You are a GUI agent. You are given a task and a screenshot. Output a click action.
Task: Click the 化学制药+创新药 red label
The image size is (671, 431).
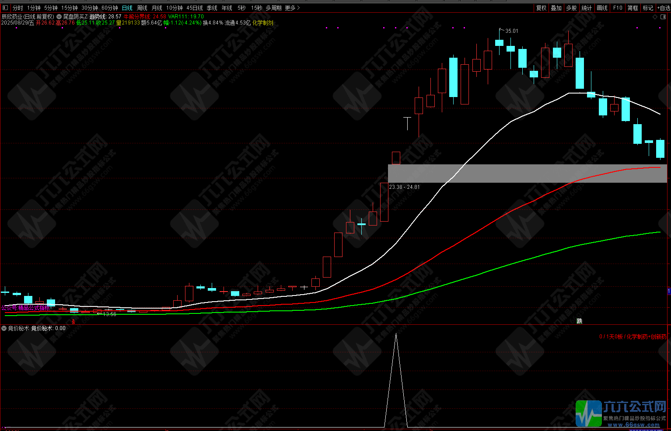647,337
